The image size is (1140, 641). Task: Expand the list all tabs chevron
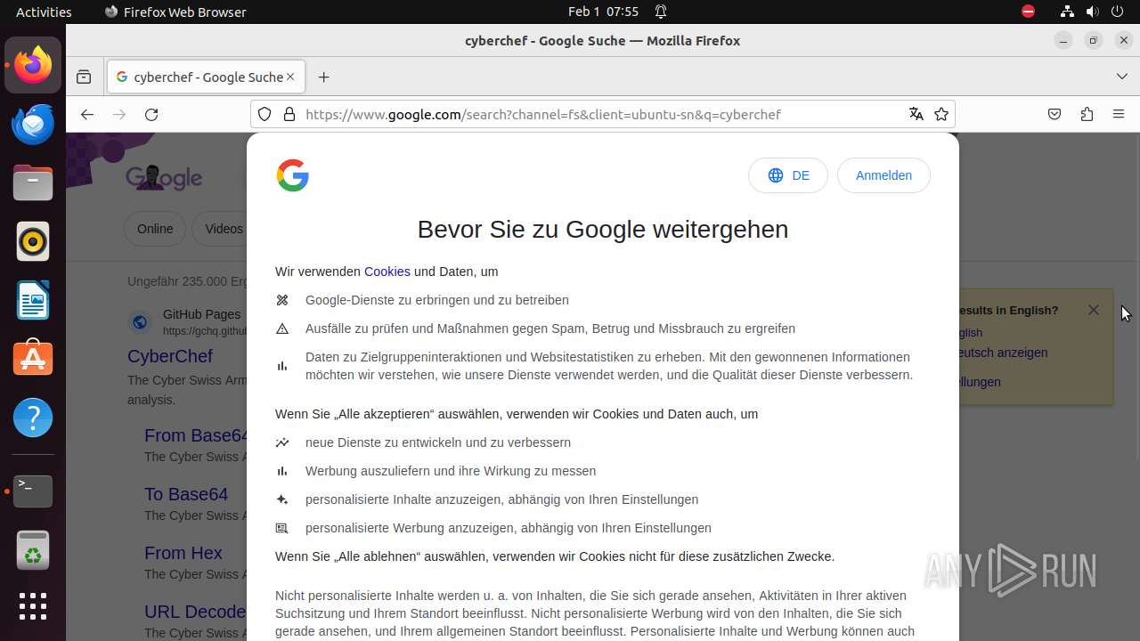coord(1122,77)
